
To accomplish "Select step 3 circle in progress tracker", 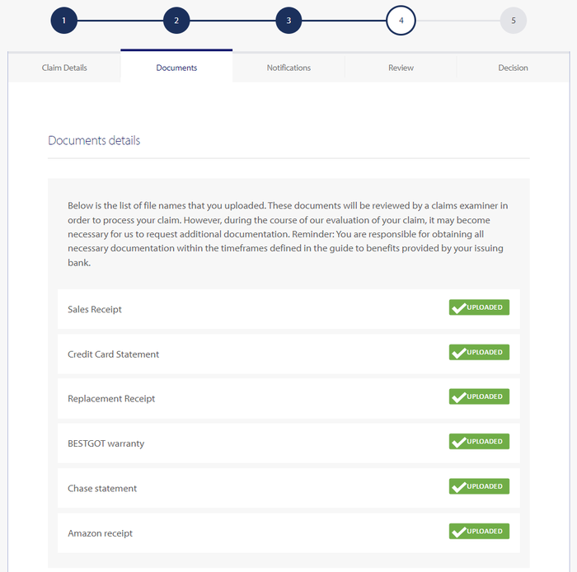I will coord(288,21).
